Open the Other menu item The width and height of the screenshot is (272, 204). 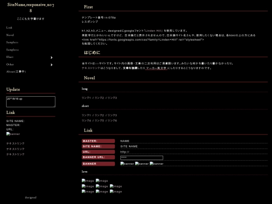[x=10, y=64]
